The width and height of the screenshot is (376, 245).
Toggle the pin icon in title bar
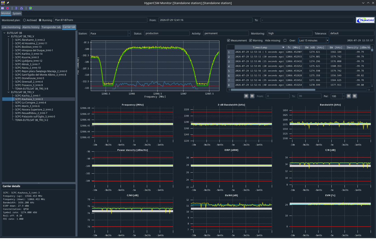tap(8, 3)
